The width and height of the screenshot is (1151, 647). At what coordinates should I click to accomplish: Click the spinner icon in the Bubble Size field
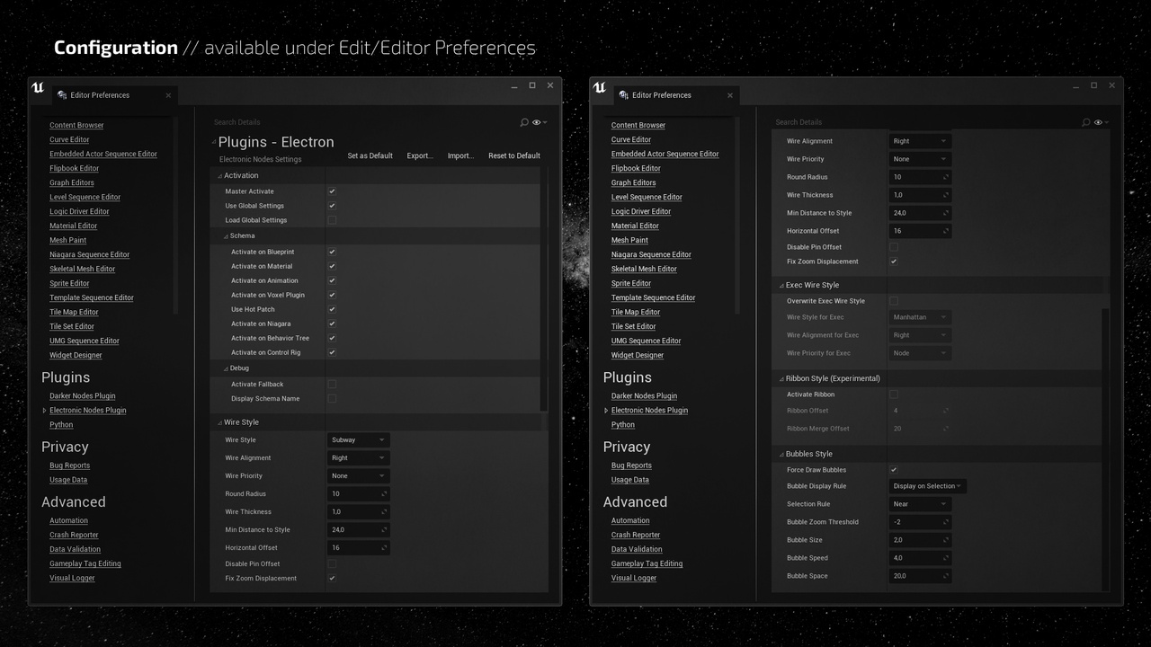click(945, 540)
